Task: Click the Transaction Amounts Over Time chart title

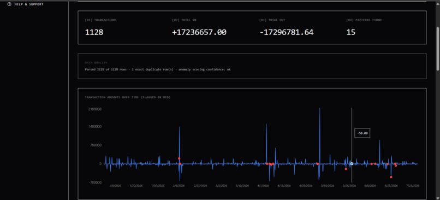Action: coord(128,97)
